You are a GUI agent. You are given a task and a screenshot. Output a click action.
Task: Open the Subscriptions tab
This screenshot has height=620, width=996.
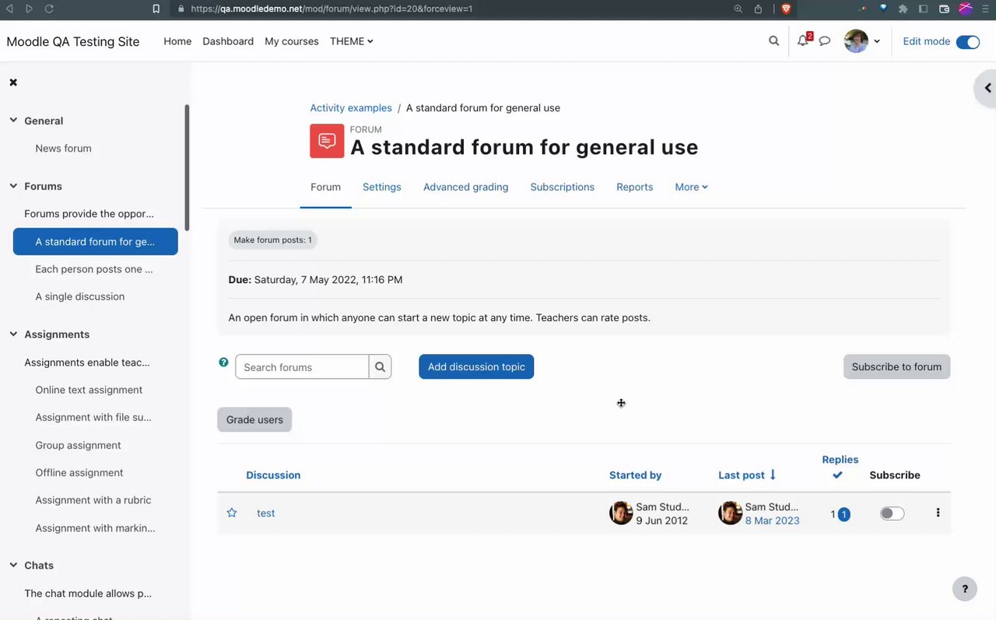point(562,187)
